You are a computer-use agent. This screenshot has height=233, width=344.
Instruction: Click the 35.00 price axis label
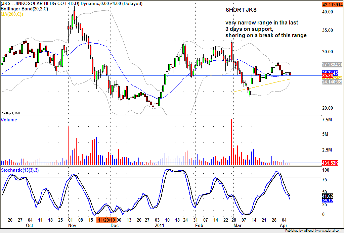(x=328, y=30)
